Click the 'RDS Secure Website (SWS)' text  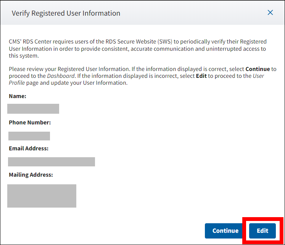tap(139, 42)
